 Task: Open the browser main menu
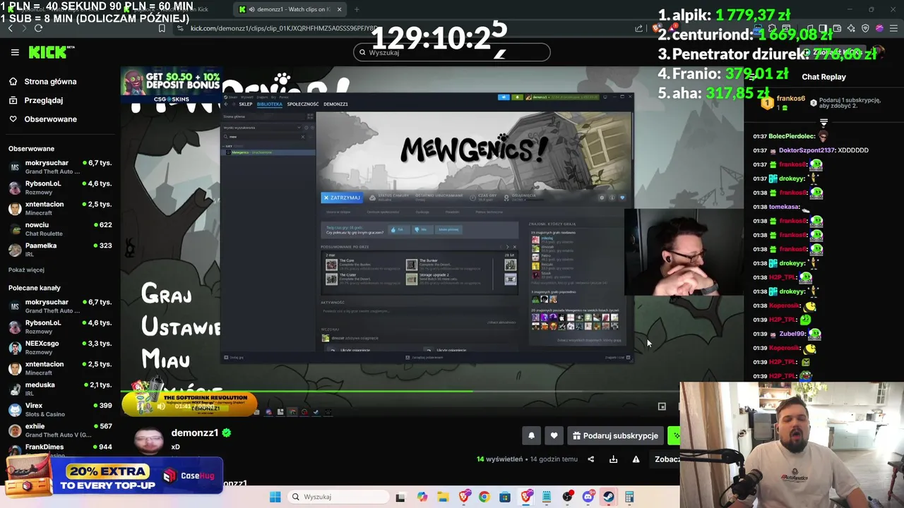point(893,28)
